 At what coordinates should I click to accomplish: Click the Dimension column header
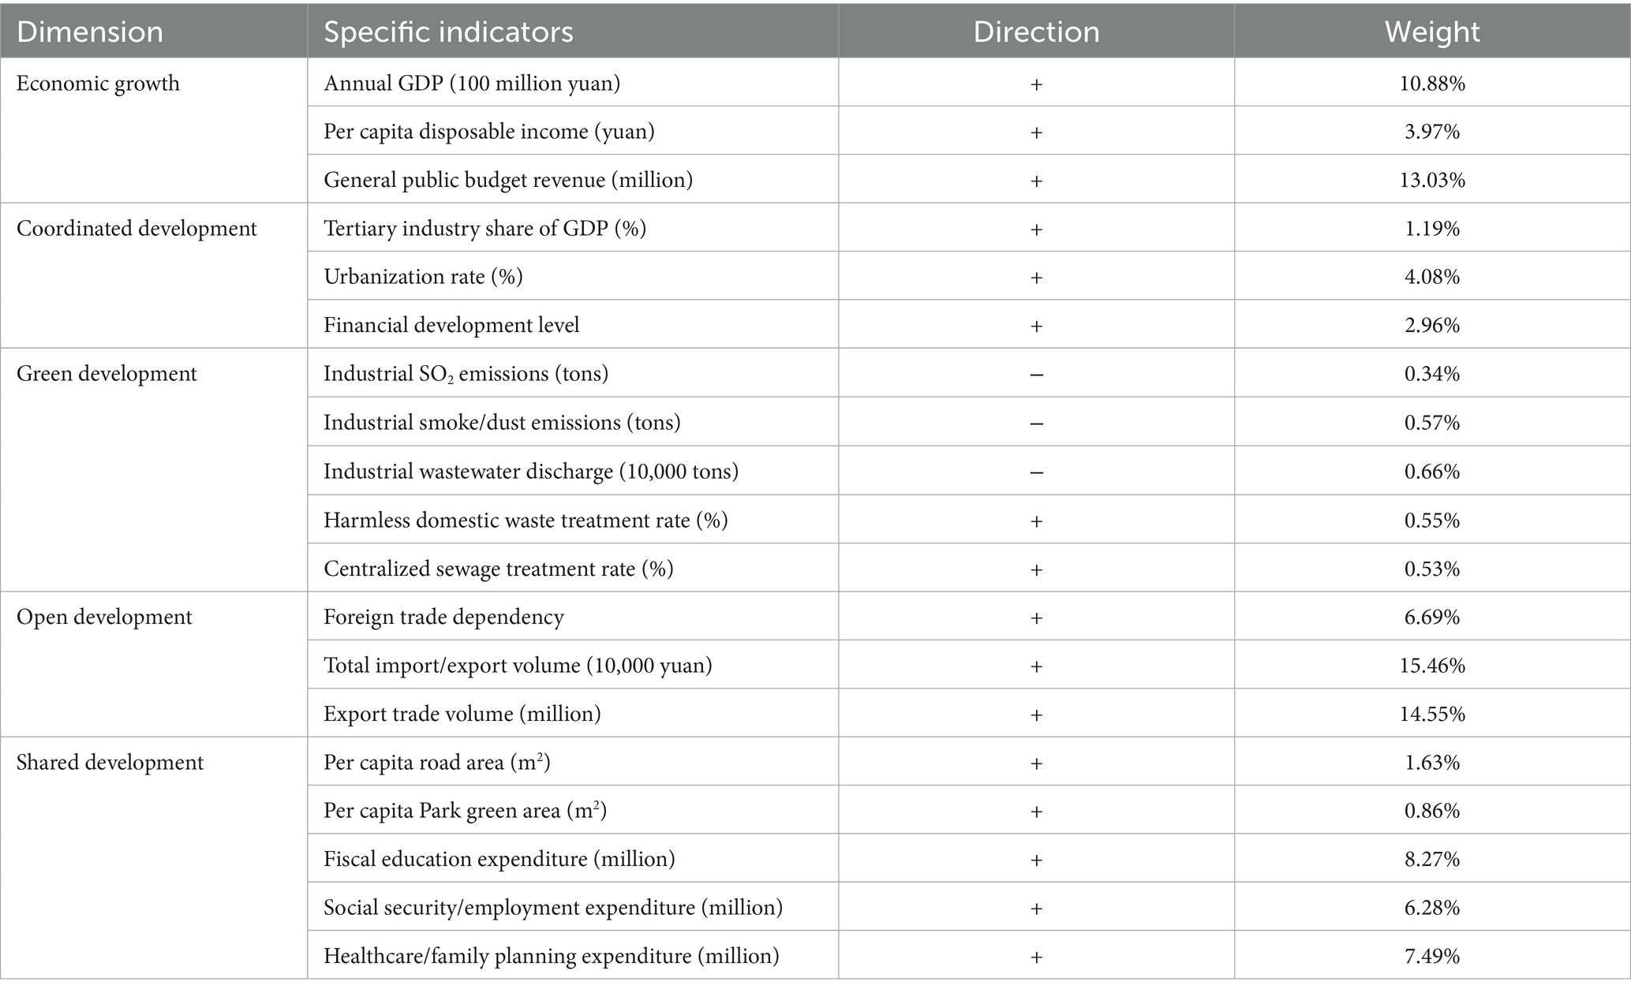coord(90,32)
